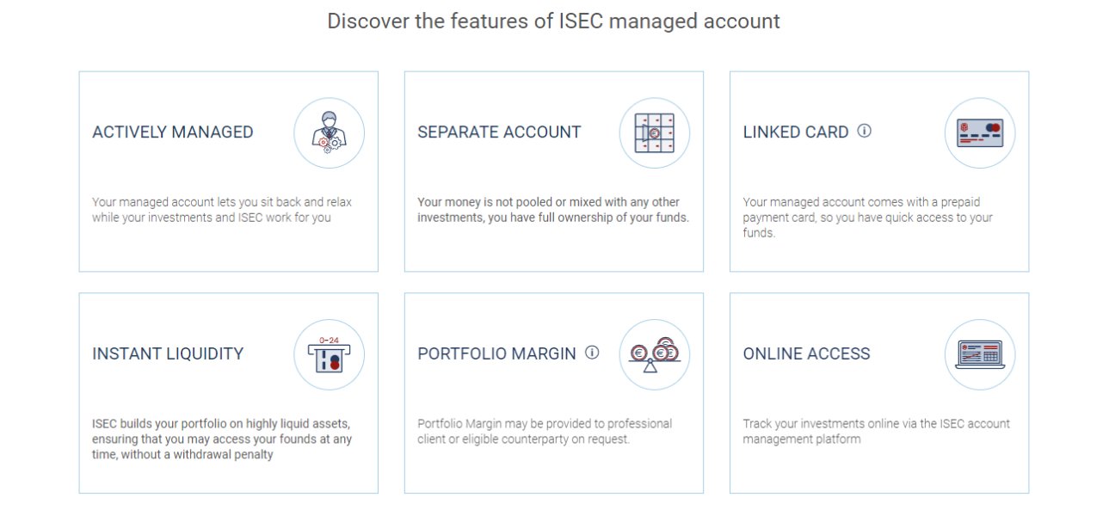Screen dimensions: 1109x516
Task: Select the PORTFOLIO MARGIN heading
Action: click(496, 353)
